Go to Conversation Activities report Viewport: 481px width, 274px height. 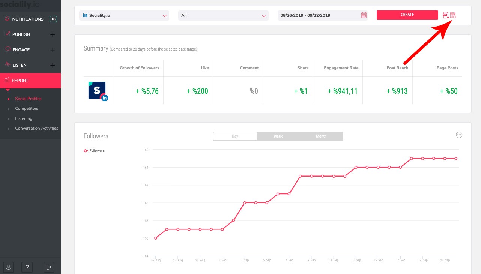coord(36,128)
